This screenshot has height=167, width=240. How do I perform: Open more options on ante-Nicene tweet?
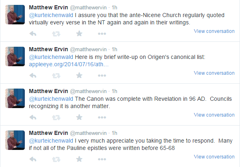tap(102, 34)
